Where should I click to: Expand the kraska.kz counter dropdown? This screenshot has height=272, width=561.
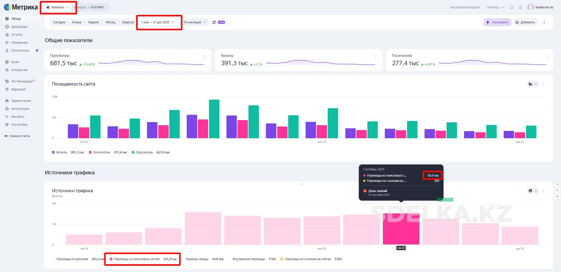point(58,7)
